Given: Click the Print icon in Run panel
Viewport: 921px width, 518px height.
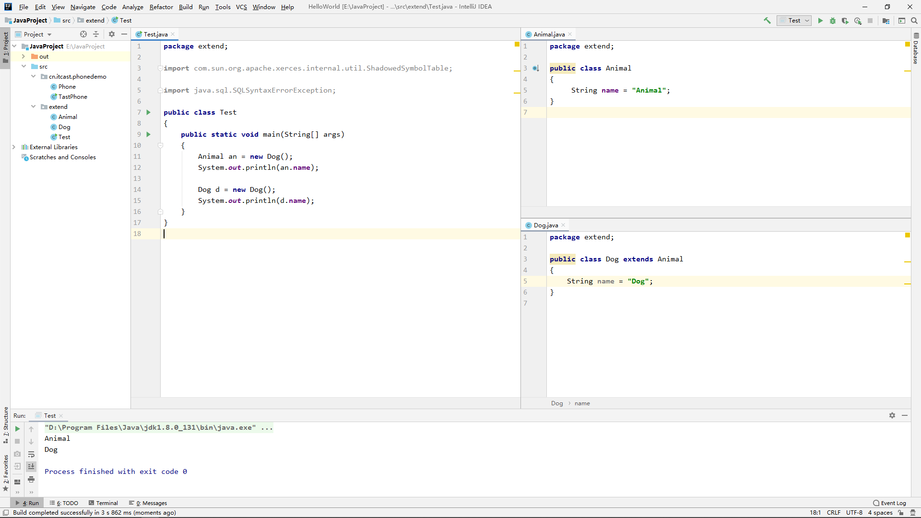Looking at the screenshot, I should 31,479.
